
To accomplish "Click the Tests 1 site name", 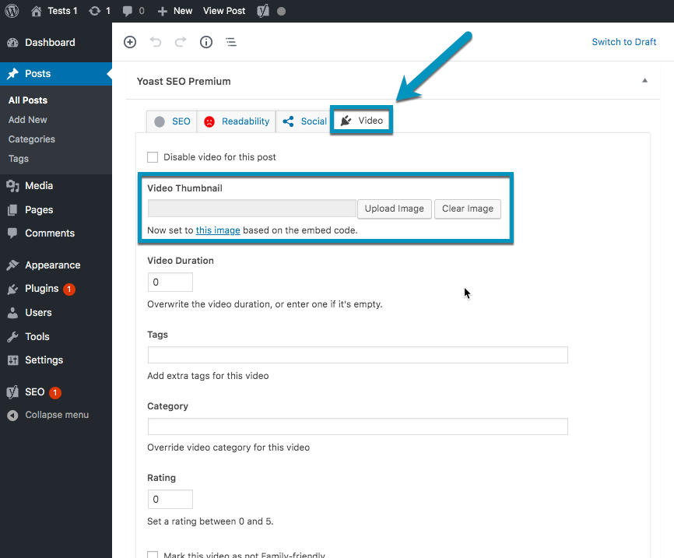I will tap(62, 11).
